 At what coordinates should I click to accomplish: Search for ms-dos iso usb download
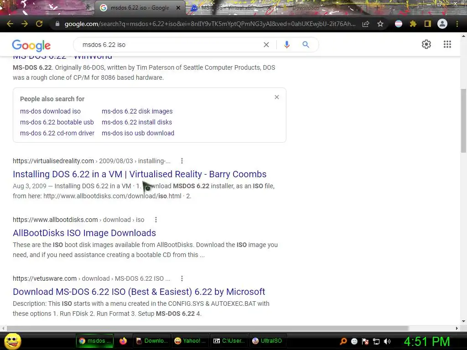[138, 133]
